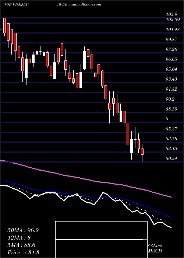Click the 91.82 price level label
The width and height of the screenshot is (184, 258).
(x=172, y=89)
